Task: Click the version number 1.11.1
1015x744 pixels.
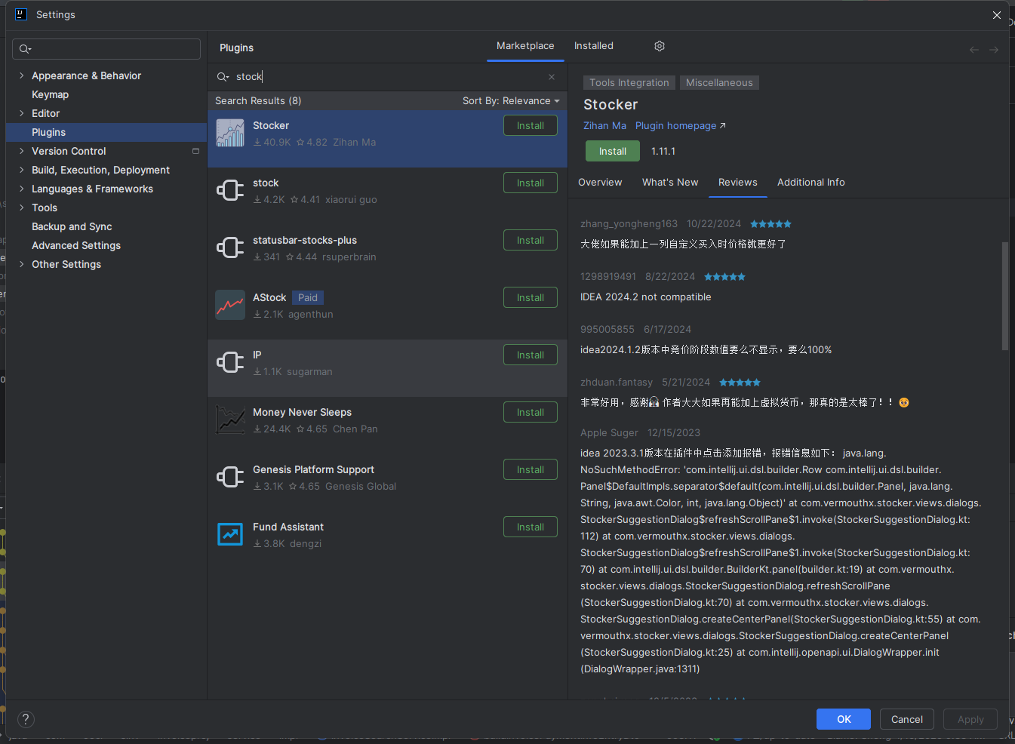Action: tap(663, 151)
